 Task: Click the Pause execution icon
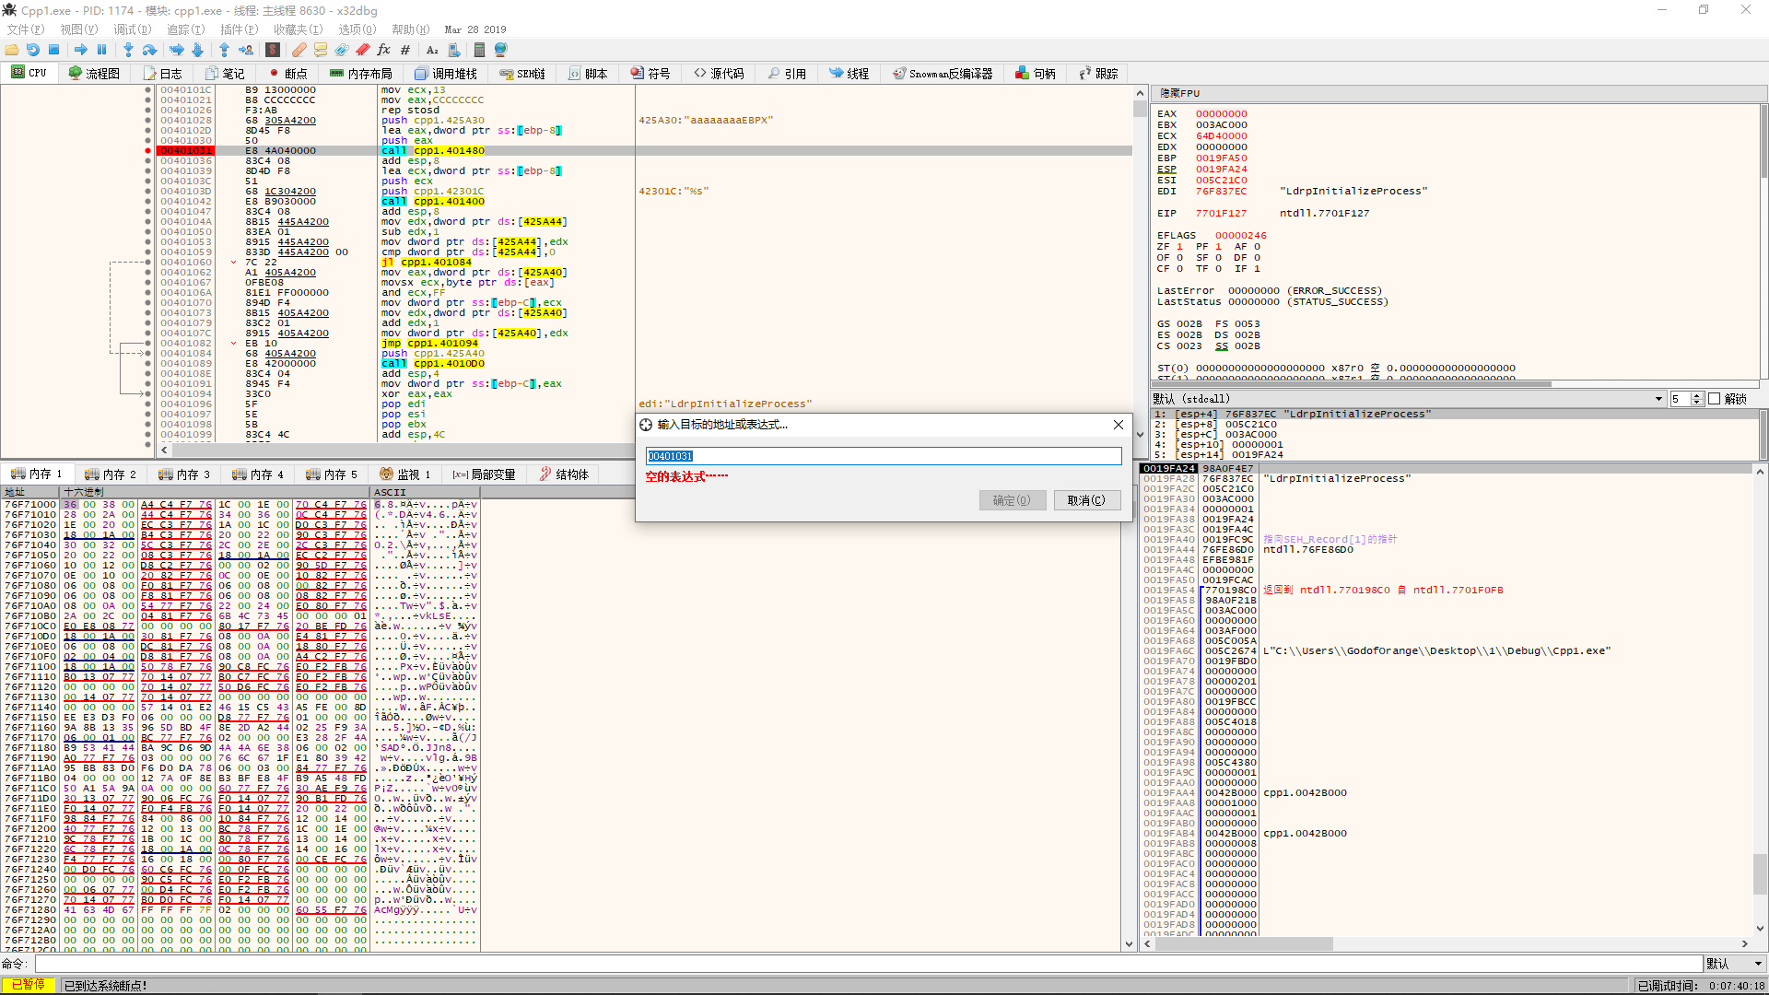pyautogui.click(x=101, y=50)
